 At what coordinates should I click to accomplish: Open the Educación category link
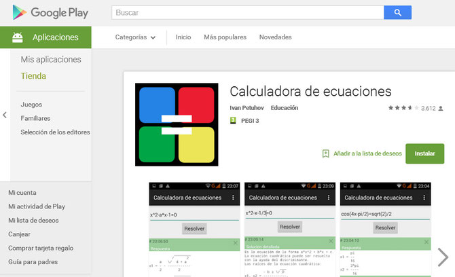(285, 108)
